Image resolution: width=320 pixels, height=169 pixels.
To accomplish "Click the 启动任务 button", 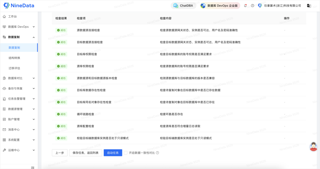I will 113,153.
